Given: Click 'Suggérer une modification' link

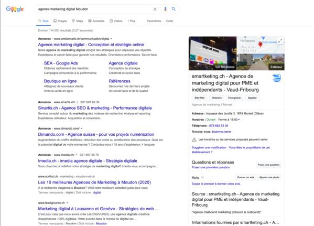Looking at the screenshot, I should click(209, 147).
